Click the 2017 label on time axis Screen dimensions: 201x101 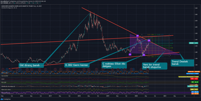(x=50, y=96)
